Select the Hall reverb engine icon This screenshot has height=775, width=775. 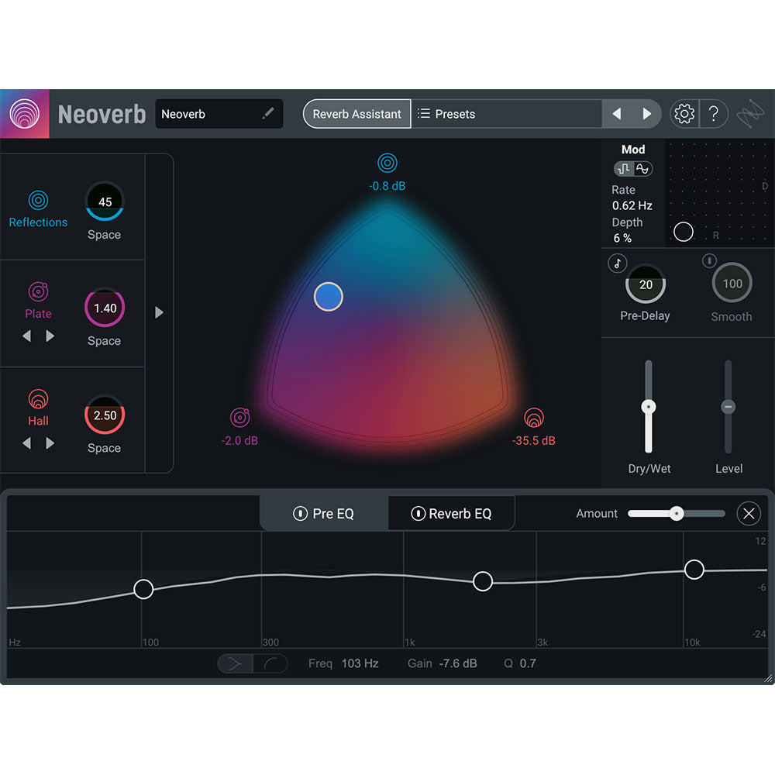38,398
